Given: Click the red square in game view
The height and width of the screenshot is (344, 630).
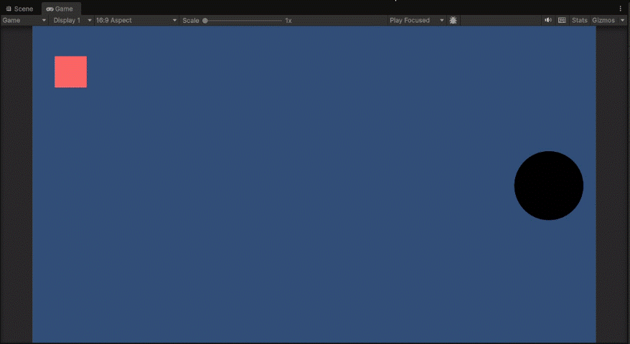Looking at the screenshot, I should [70, 72].
